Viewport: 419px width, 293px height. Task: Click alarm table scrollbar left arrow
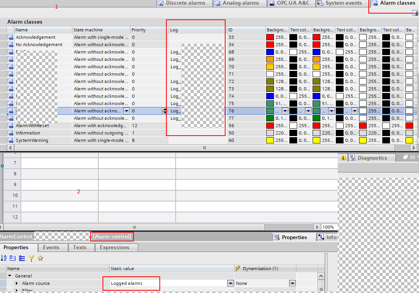coord(10,147)
